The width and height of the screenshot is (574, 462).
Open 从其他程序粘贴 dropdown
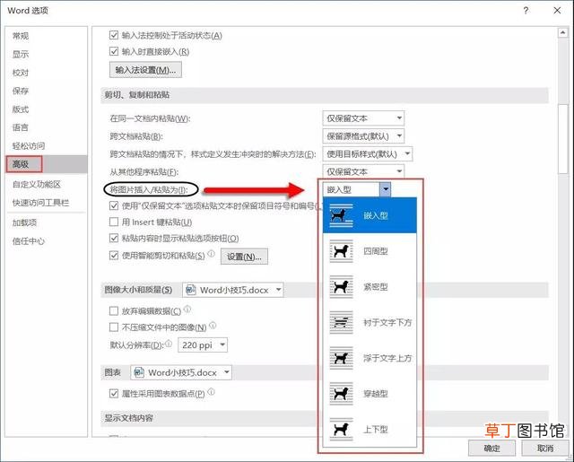[x=363, y=171]
